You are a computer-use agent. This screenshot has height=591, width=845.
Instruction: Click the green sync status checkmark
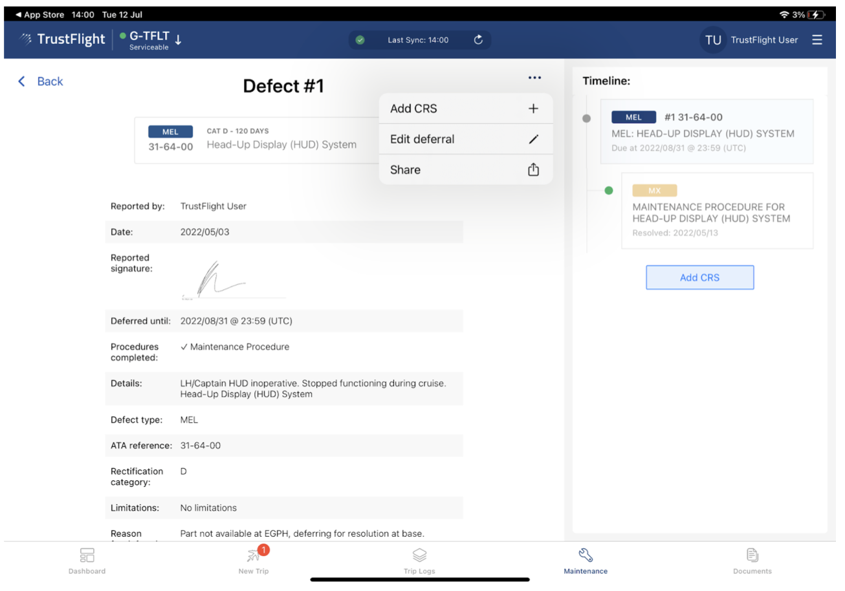pyautogui.click(x=360, y=40)
